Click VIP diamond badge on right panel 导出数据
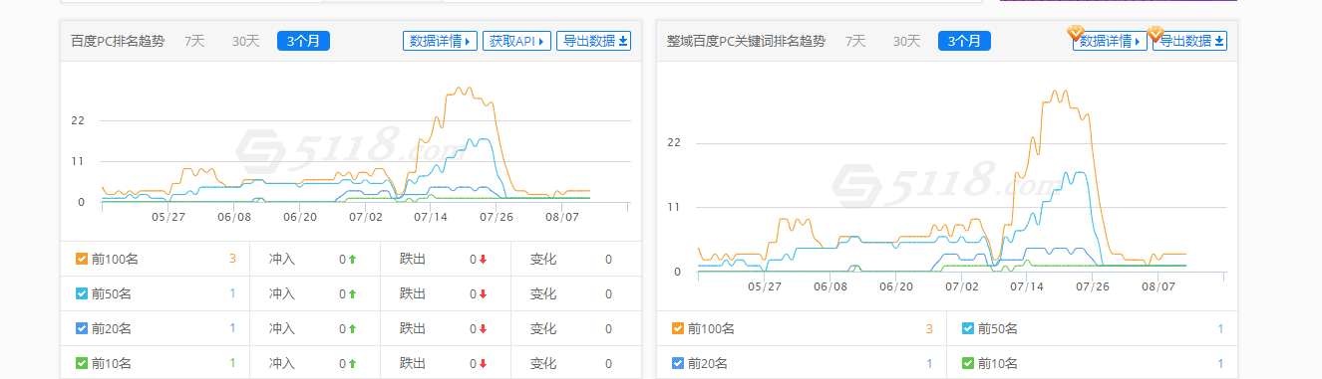This screenshot has width=1322, height=379. click(1156, 33)
